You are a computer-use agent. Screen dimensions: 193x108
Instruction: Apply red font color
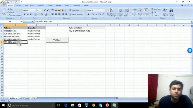pos(46,14)
